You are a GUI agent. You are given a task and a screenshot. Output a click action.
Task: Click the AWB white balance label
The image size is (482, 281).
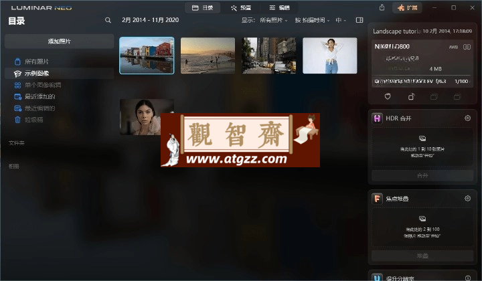tap(453, 48)
